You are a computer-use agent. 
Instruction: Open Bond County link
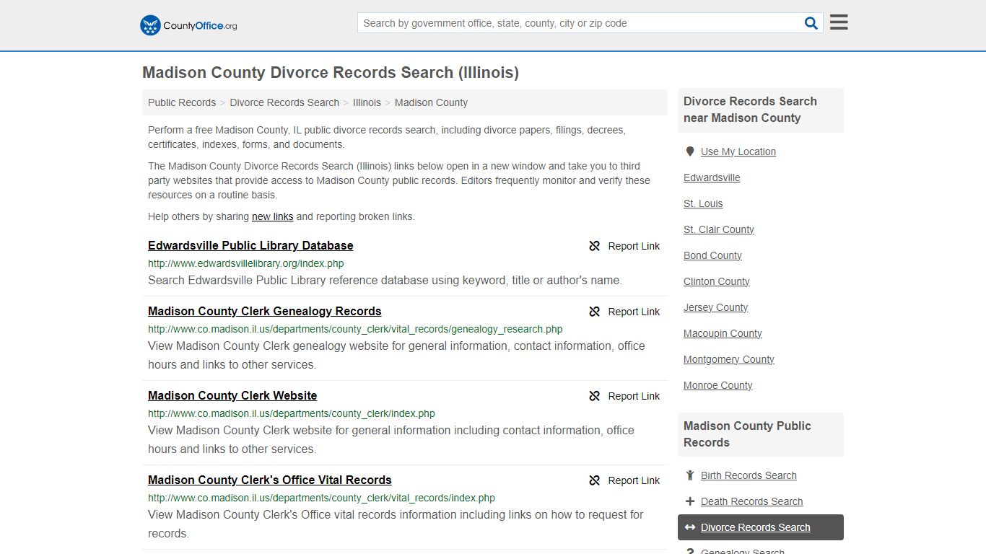[712, 255]
